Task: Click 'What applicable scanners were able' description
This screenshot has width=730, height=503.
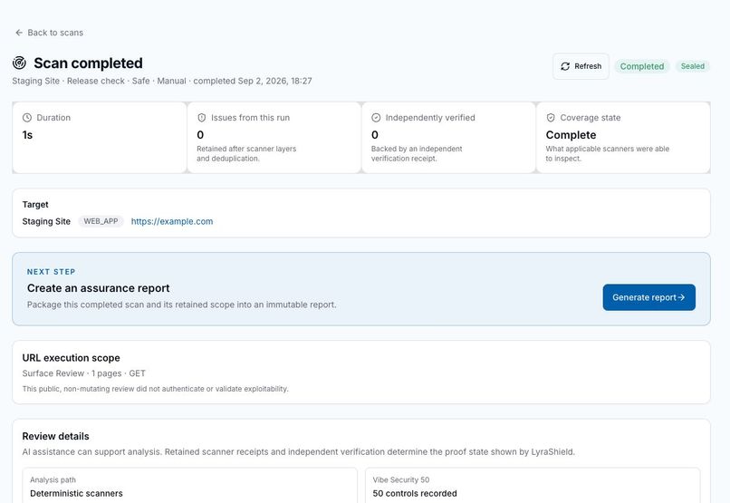Action: coord(608,154)
